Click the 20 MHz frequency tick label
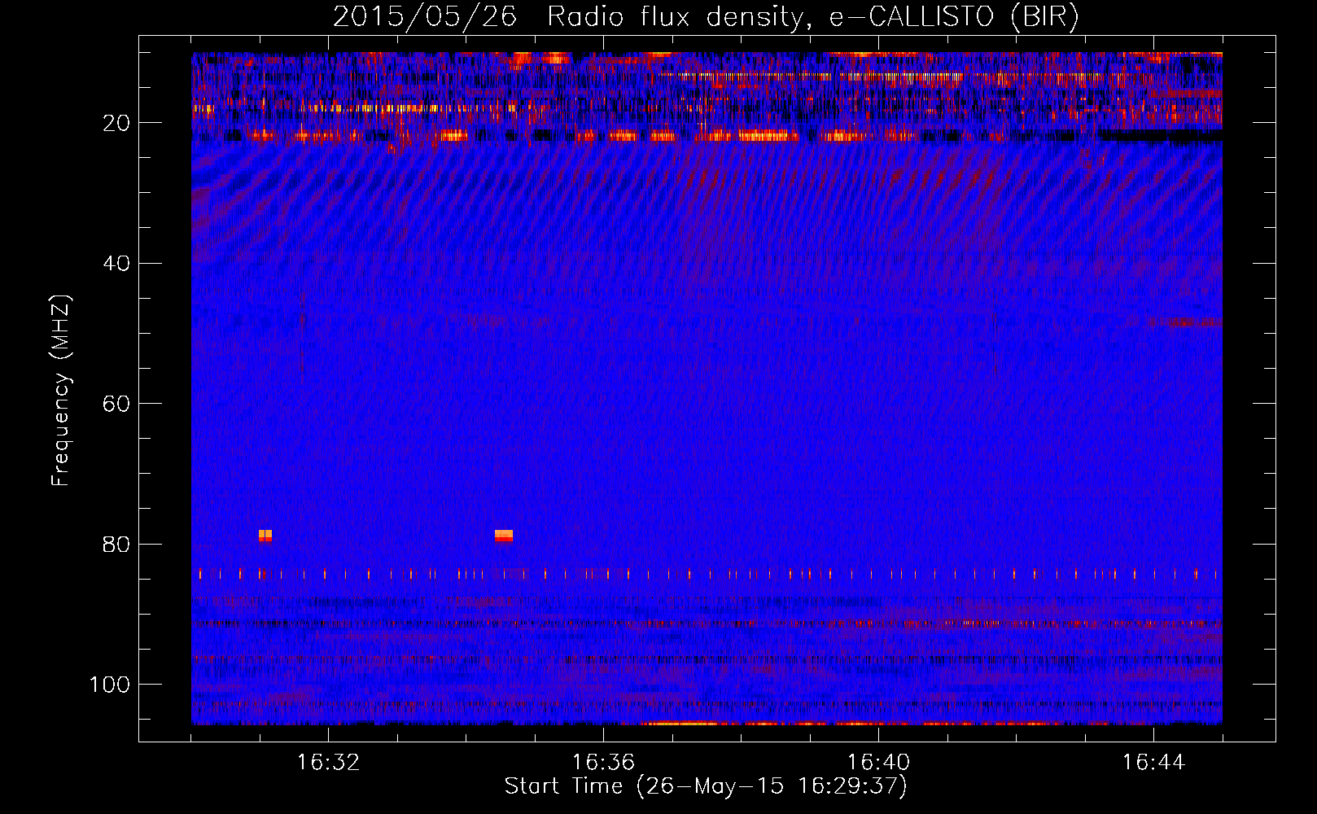The height and width of the screenshot is (814, 1317). click(x=116, y=123)
